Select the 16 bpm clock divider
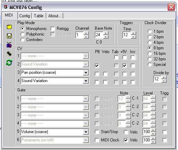178x150 pixels. coord(150,53)
